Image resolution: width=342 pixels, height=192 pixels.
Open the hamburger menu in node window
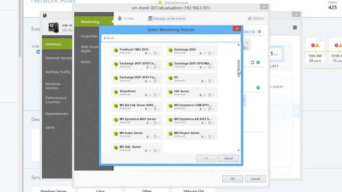tap(295, 28)
